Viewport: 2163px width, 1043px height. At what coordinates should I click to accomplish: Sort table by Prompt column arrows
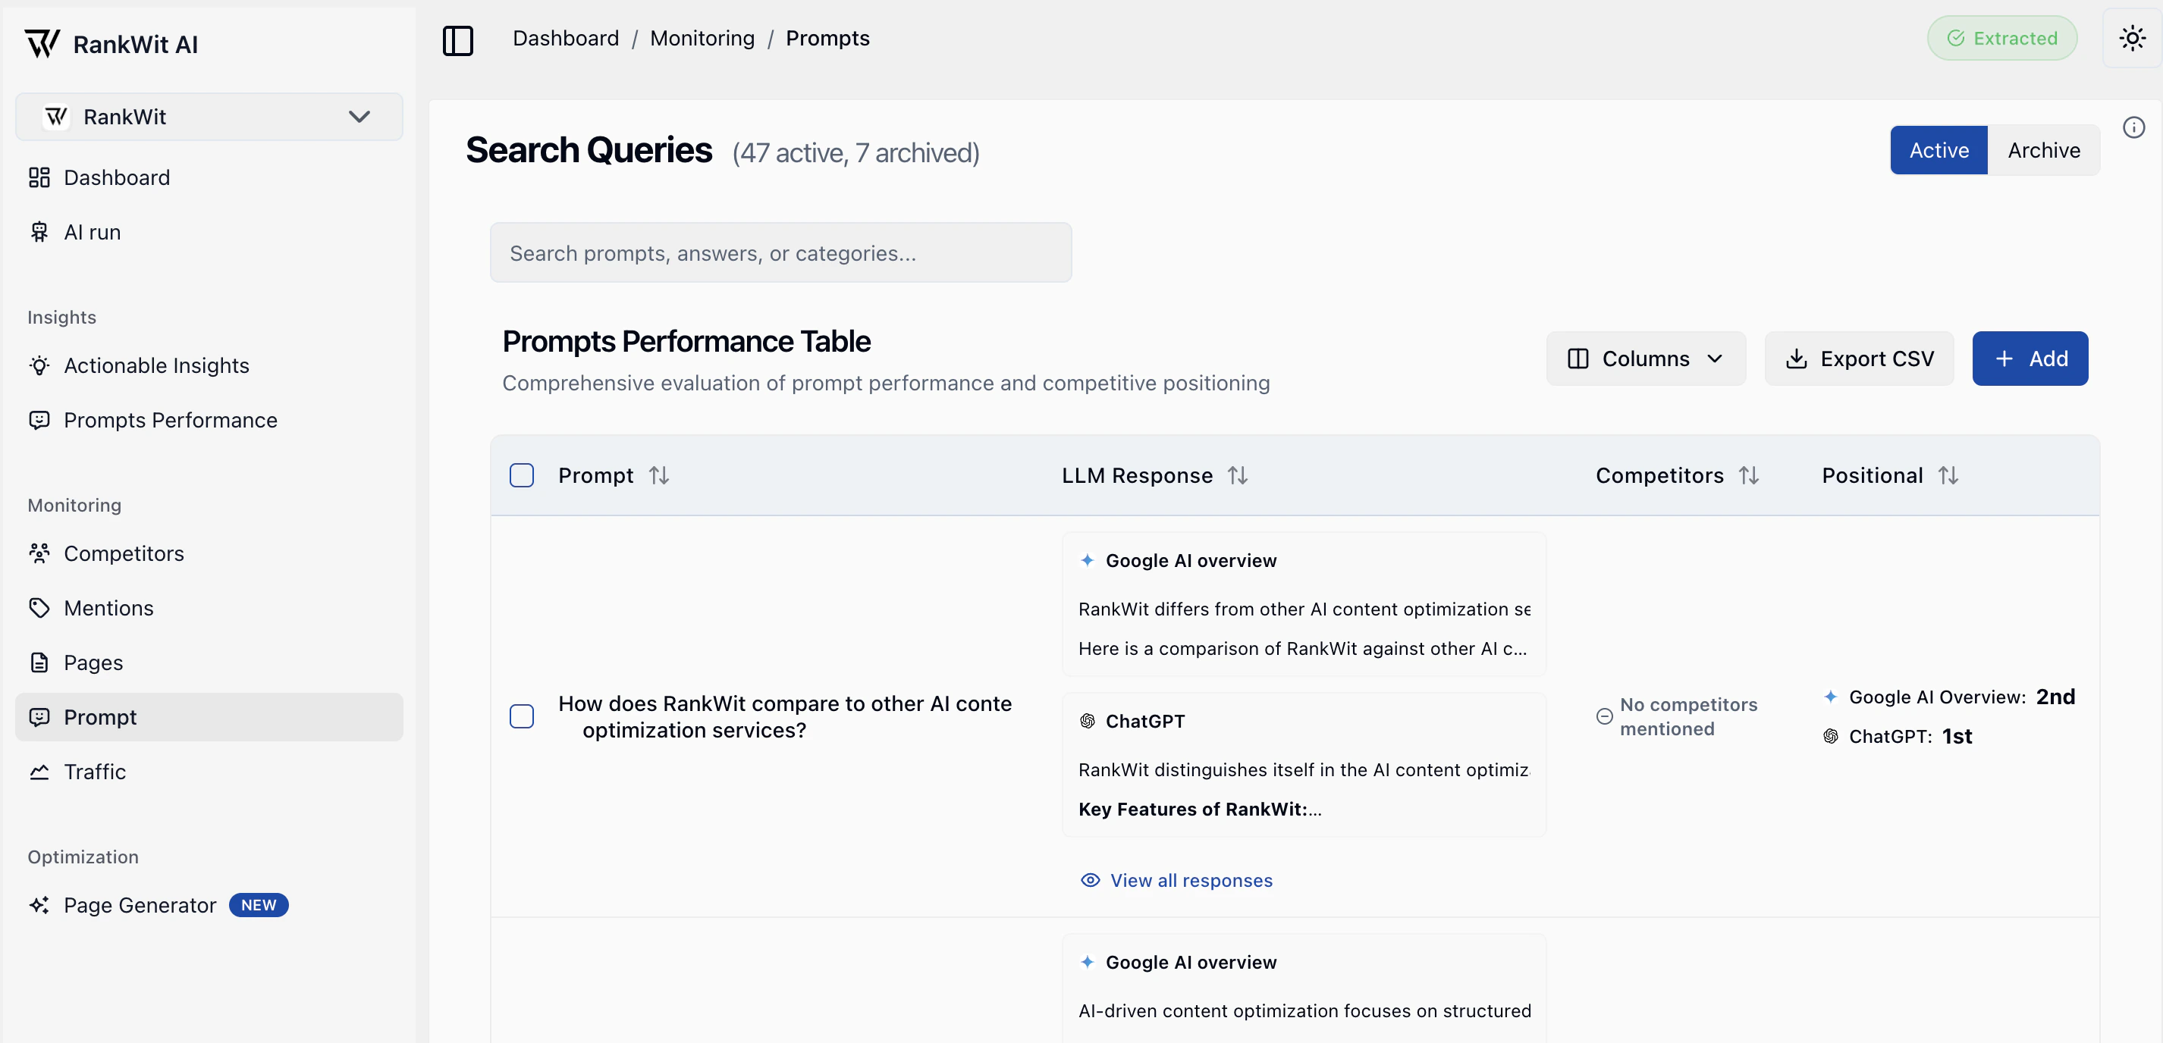point(659,475)
